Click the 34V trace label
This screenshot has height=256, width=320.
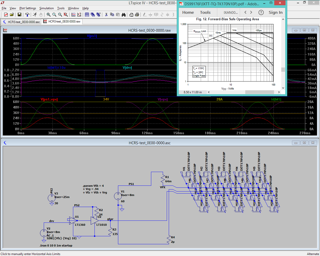point(106,99)
